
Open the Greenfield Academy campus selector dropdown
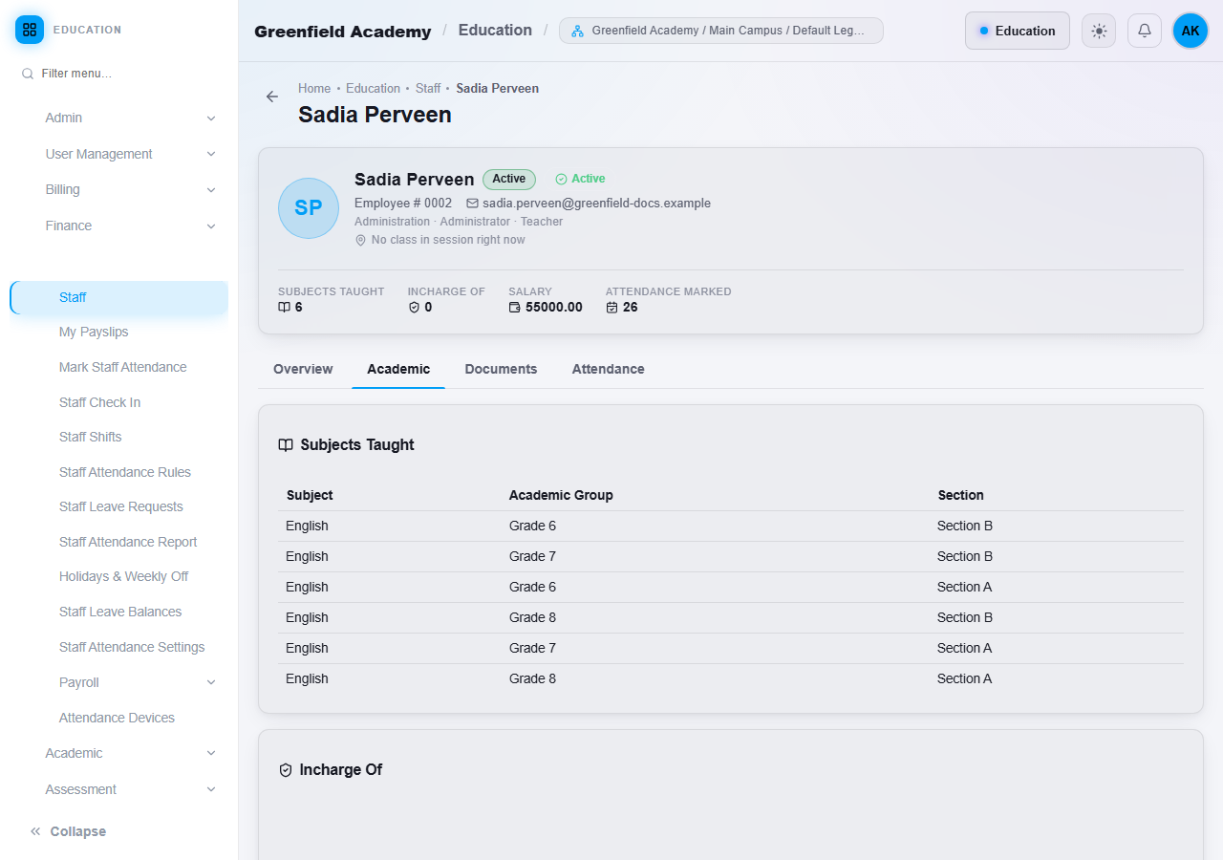(721, 31)
